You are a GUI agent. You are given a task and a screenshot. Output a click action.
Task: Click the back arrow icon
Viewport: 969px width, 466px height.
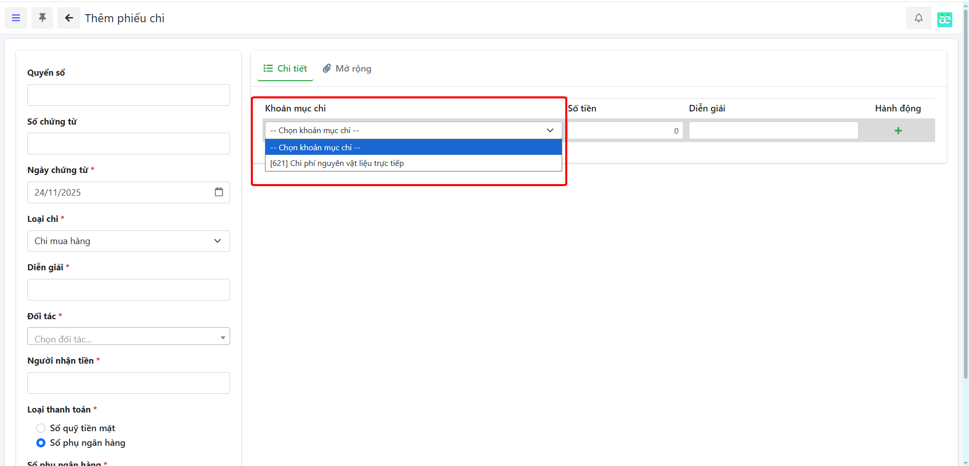pyautogui.click(x=69, y=18)
